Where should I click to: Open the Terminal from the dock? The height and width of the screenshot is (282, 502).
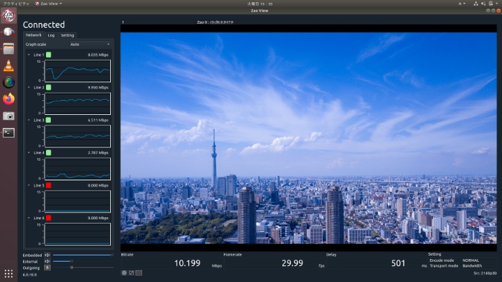point(8,133)
